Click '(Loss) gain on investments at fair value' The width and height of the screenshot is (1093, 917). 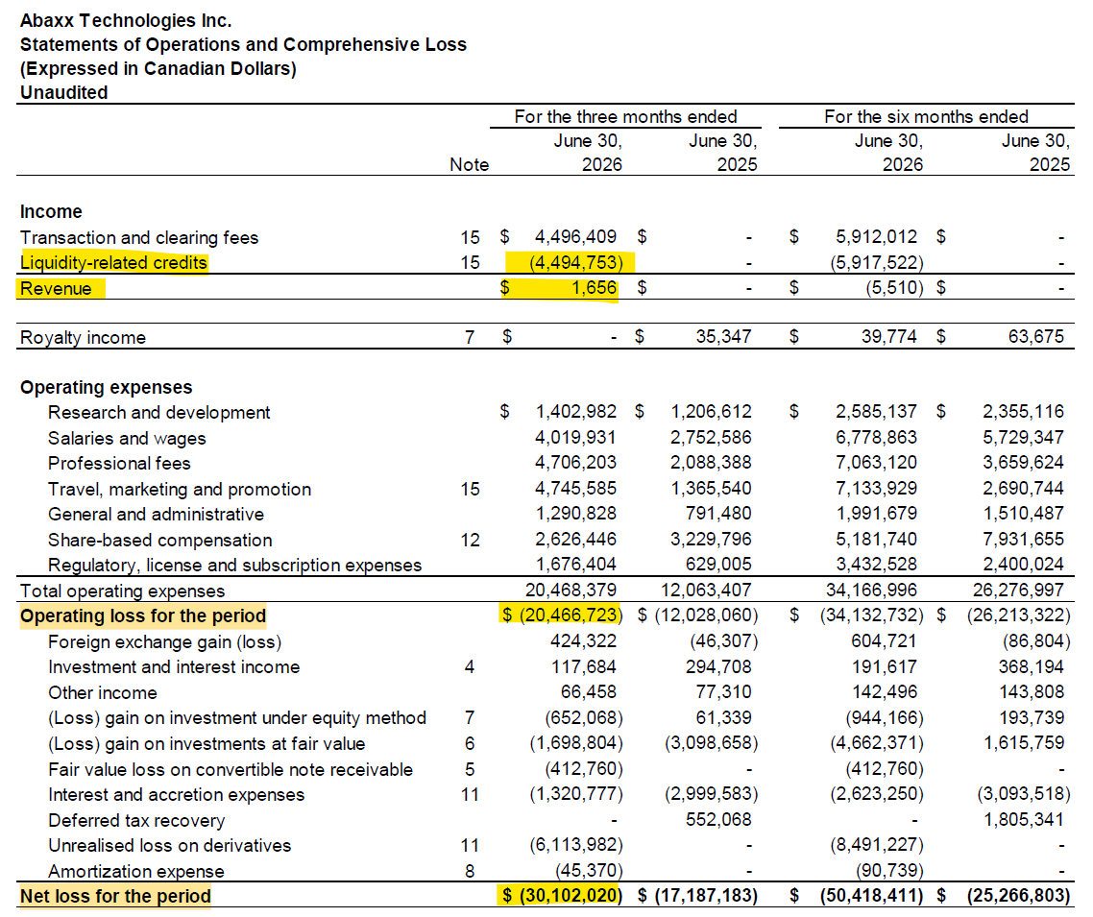click(207, 743)
